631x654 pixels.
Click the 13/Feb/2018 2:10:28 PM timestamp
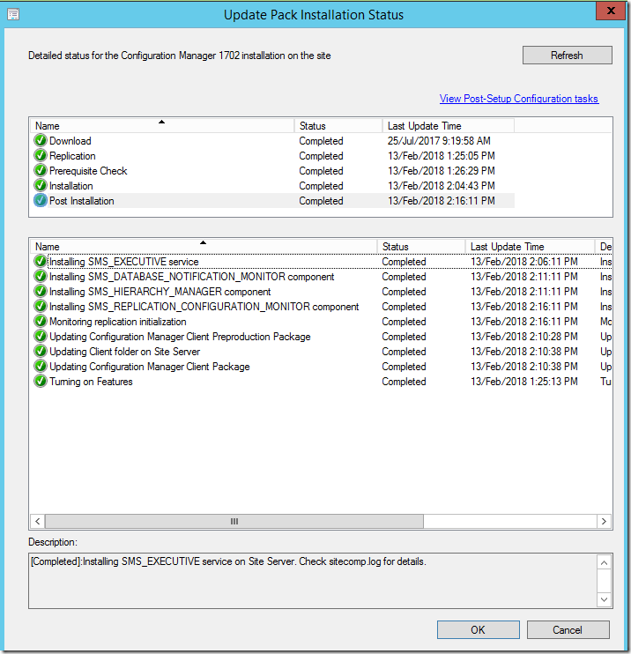click(x=524, y=337)
